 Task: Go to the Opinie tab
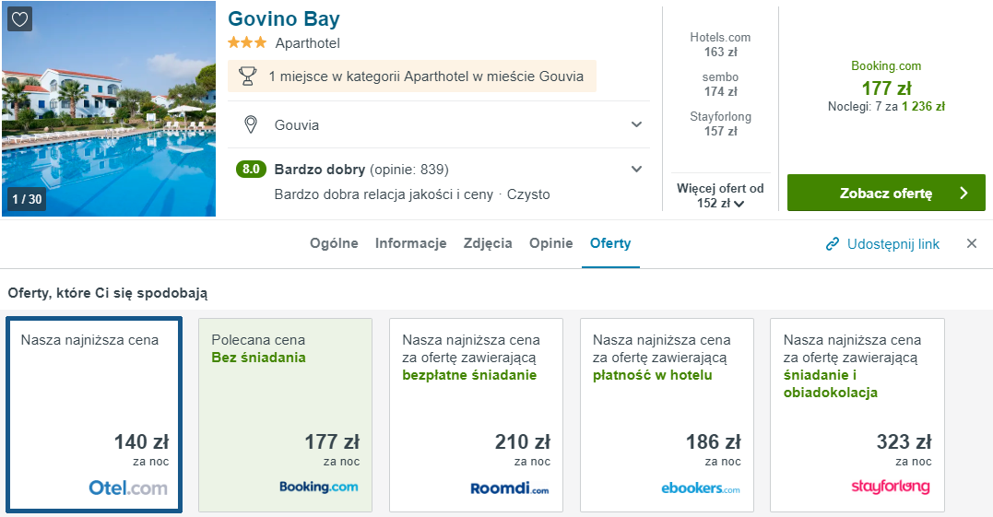[551, 243]
